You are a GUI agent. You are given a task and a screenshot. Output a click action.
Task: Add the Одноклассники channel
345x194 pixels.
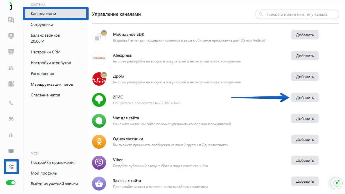pyautogui.click(x=305, y=139)
